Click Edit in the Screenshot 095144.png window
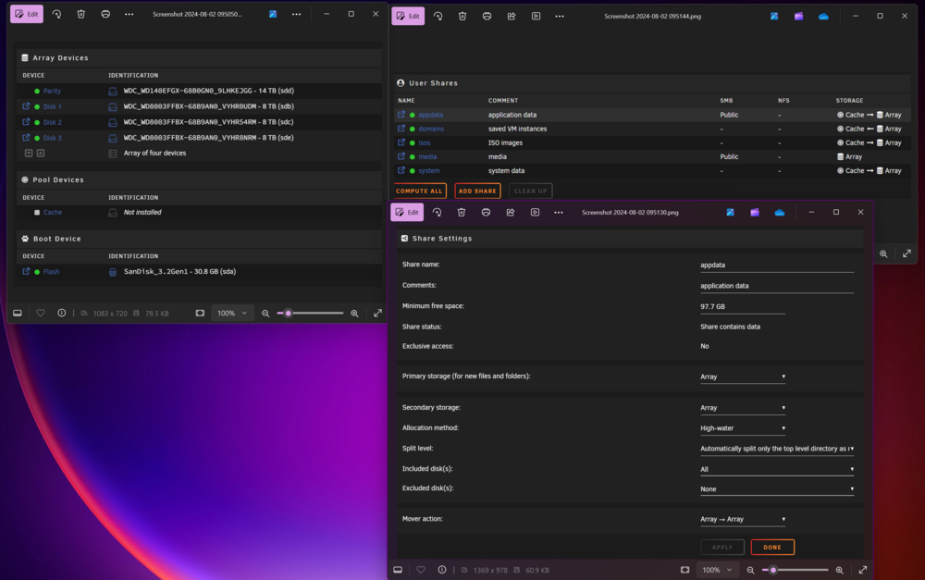 click(x=408, y=17)
